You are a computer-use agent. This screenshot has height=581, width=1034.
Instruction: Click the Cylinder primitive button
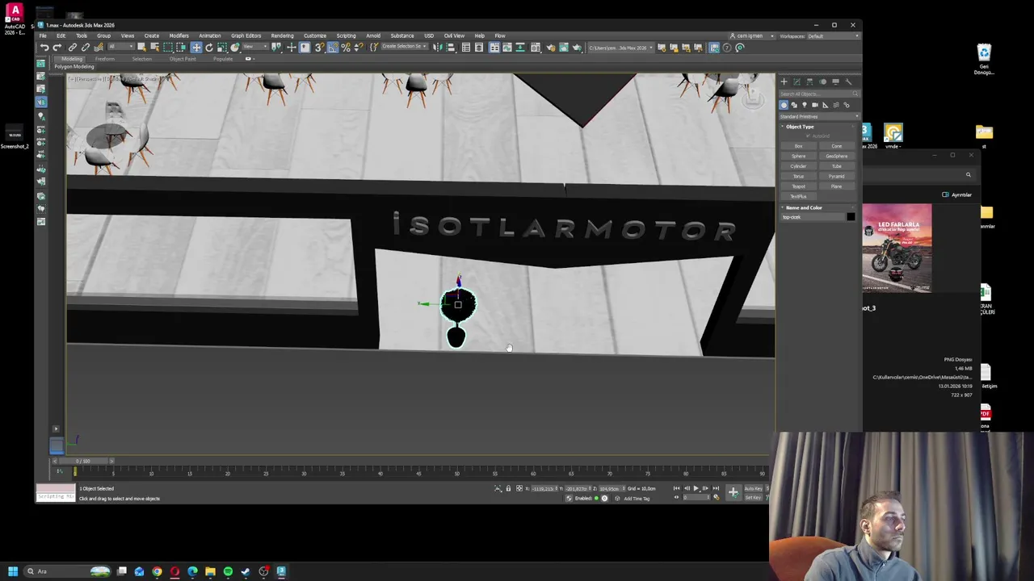click(799, 166)
